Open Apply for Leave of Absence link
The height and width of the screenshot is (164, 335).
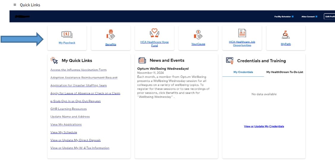85,93
